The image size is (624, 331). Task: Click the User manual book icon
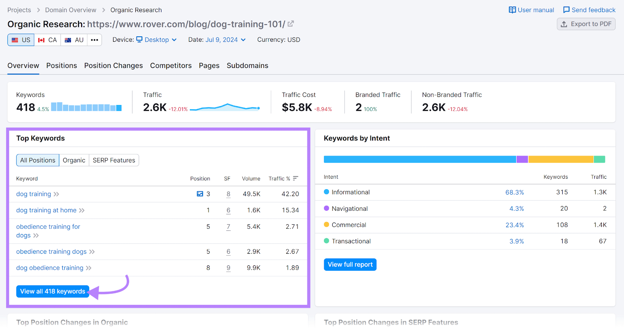coord(512,10)
